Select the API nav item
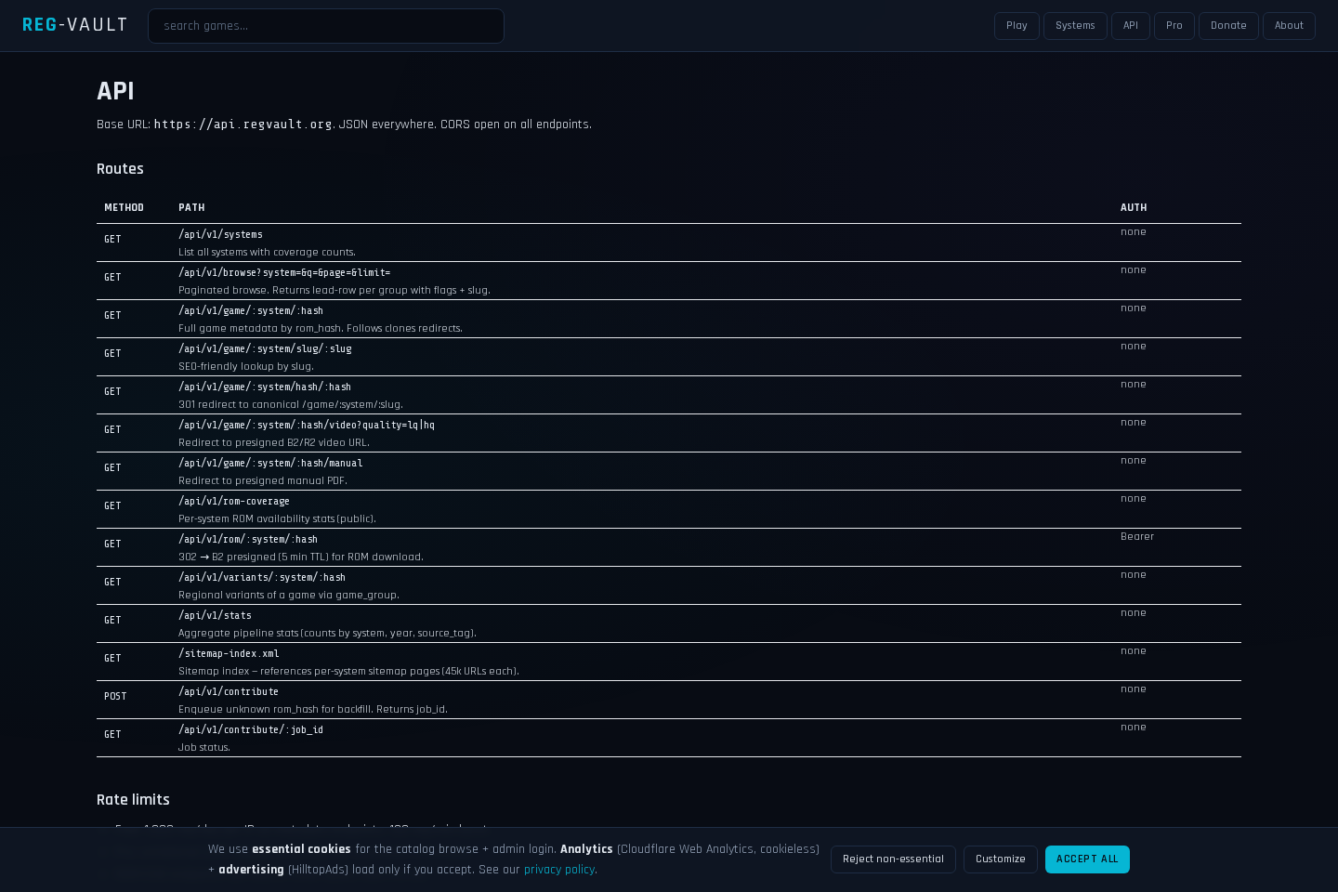Image resolution: width=1338 pixels, height=892 pixels. [x=1131, y=26]
